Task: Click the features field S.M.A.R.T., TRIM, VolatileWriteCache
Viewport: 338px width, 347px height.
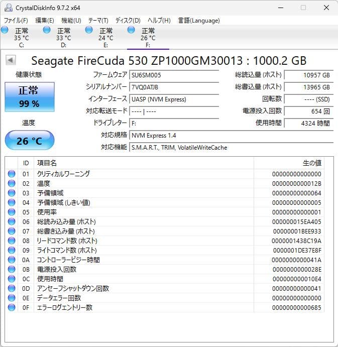Action: (x=232, y=147)
